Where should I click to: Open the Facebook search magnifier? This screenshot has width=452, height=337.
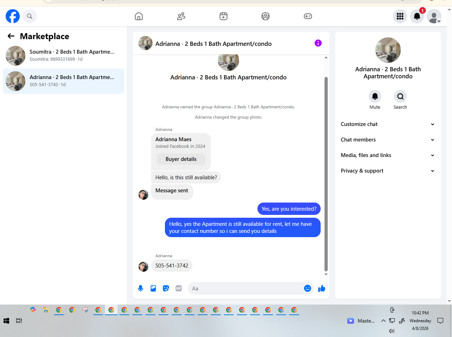pos(30,16)
